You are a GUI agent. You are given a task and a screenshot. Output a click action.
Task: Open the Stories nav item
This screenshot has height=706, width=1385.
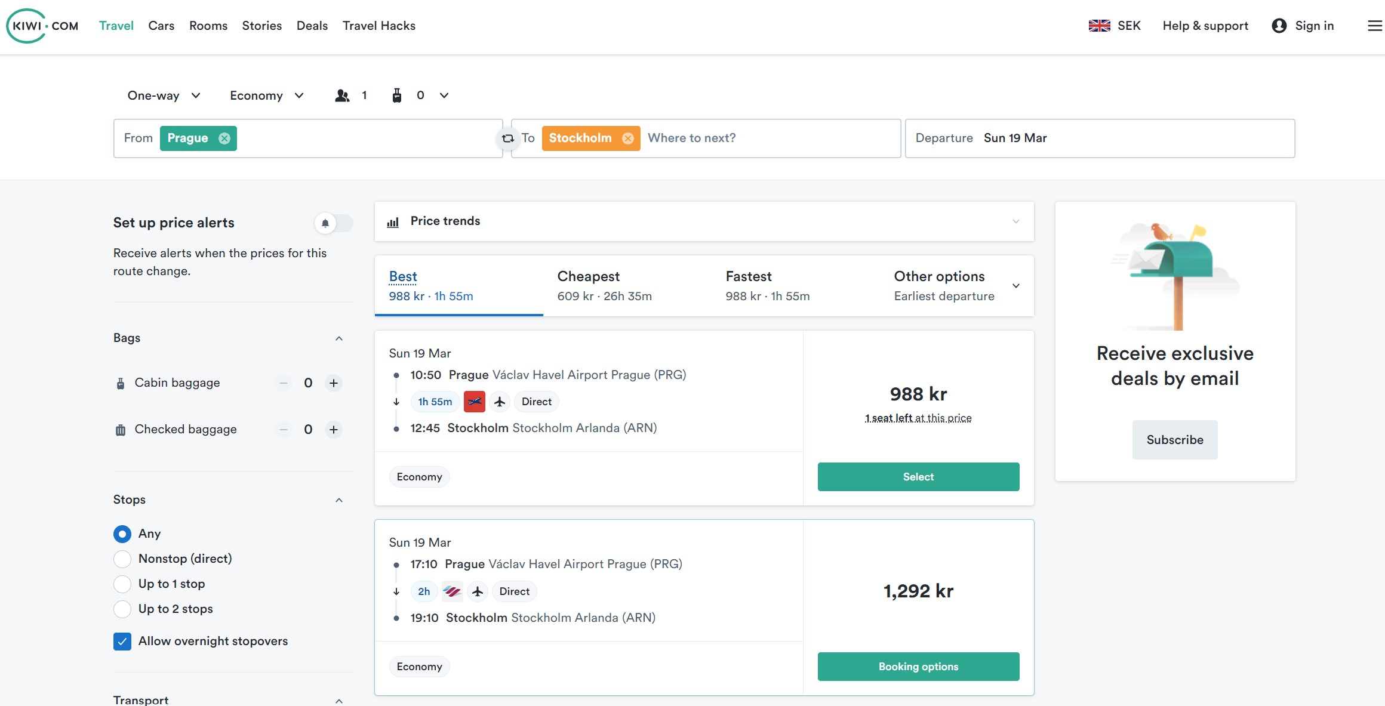[x=262, y=26]
